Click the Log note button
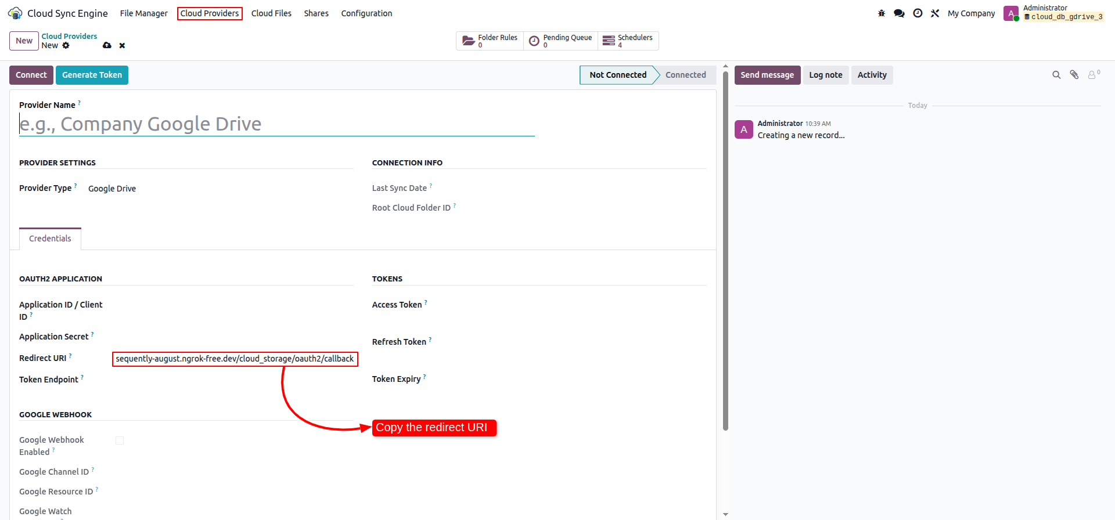The image size is (1115, 520). click(825, 75)
